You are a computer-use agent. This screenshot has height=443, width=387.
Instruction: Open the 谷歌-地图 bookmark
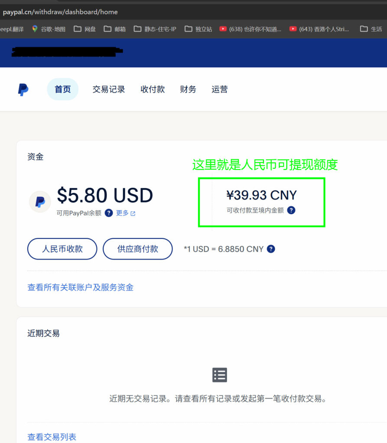(49, 29)
